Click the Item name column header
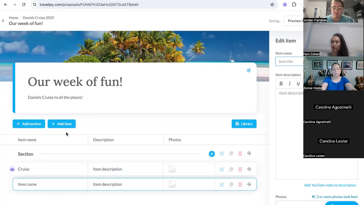The height and width of the screenshot is (205, 364). [x=27, y=140]
